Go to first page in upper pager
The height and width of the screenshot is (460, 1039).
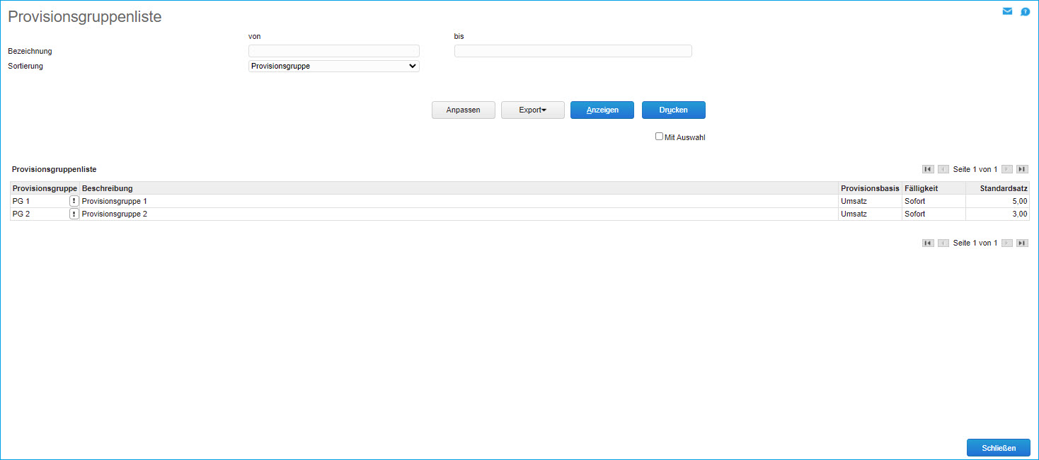click(928, 169)
